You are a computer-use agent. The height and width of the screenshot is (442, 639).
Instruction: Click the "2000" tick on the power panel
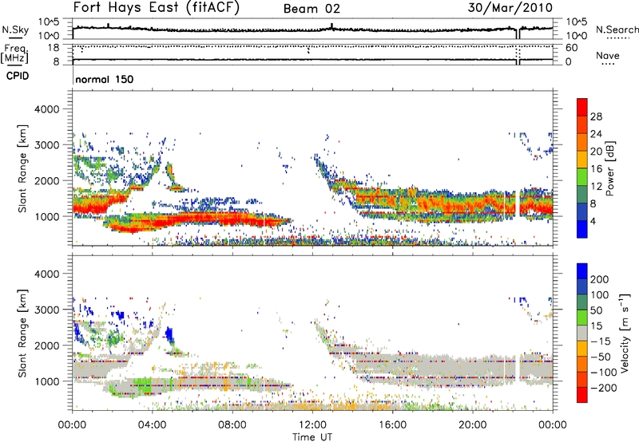46,180
